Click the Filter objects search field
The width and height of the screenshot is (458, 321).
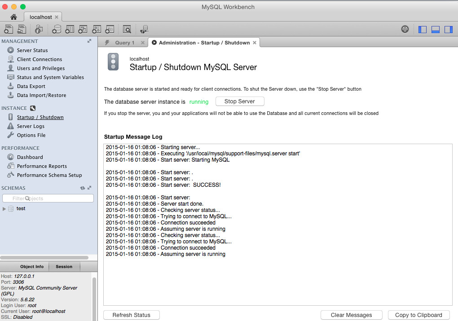click(48, 198)
